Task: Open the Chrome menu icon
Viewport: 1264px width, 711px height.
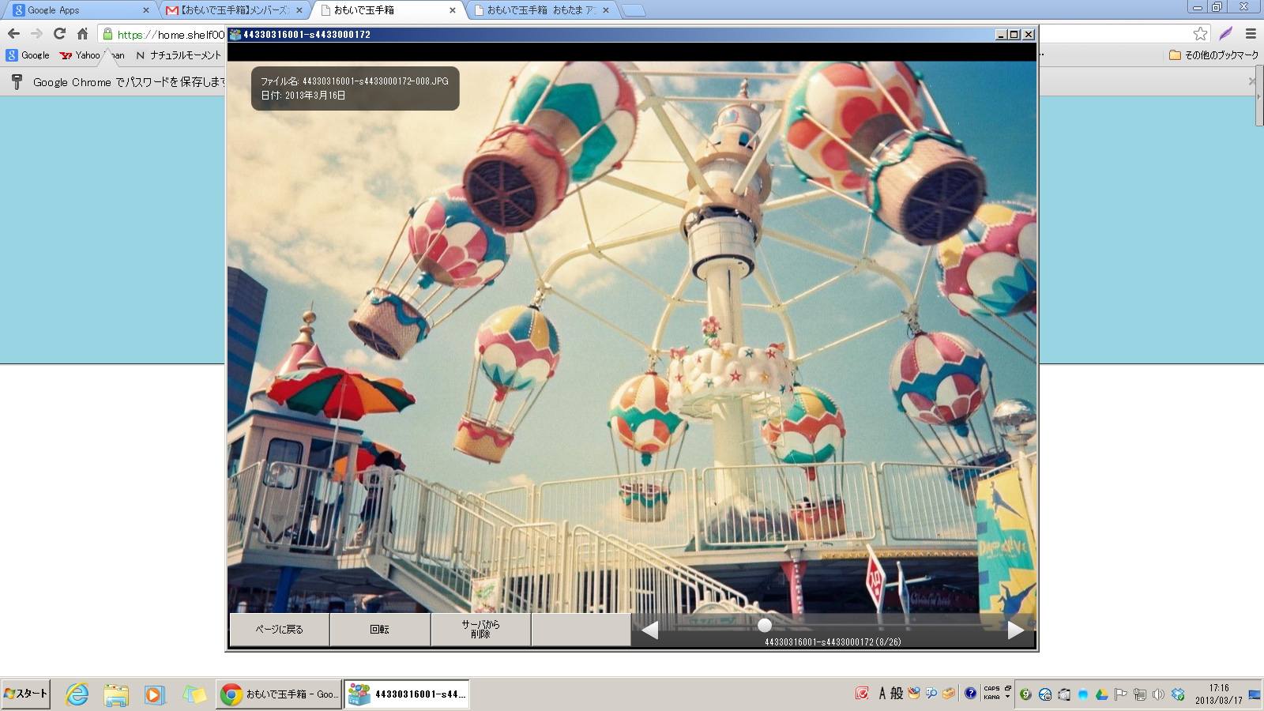Action: coord(1251,34)
